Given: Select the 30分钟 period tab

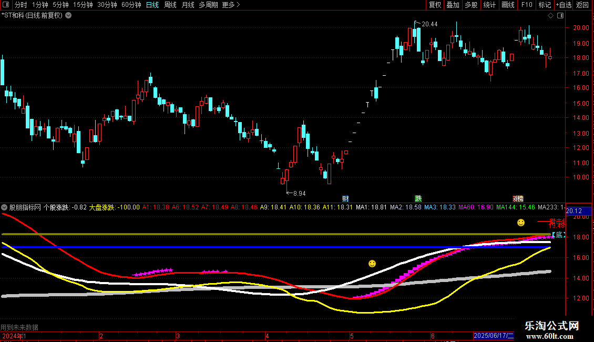Looking at the screenshot, I should pyautogui.click(x=107, y=5).
